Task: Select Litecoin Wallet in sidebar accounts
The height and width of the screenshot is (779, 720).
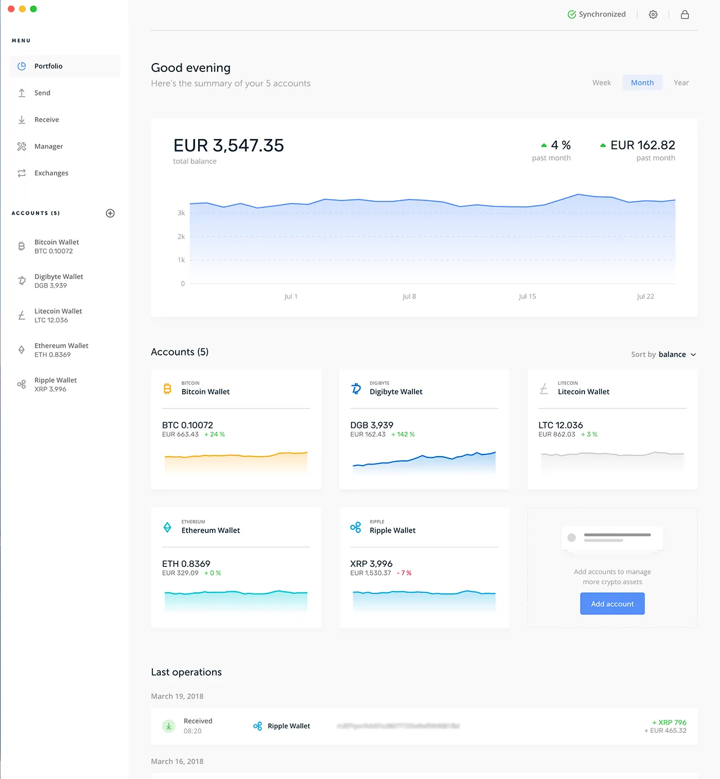Action: tap(65, 316)
